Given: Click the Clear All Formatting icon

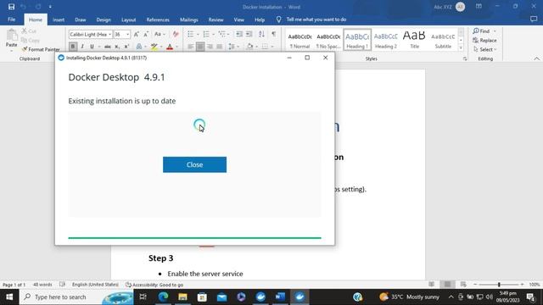Looking at the screenshot, I should pyautogui.click(x=176, y=34).
